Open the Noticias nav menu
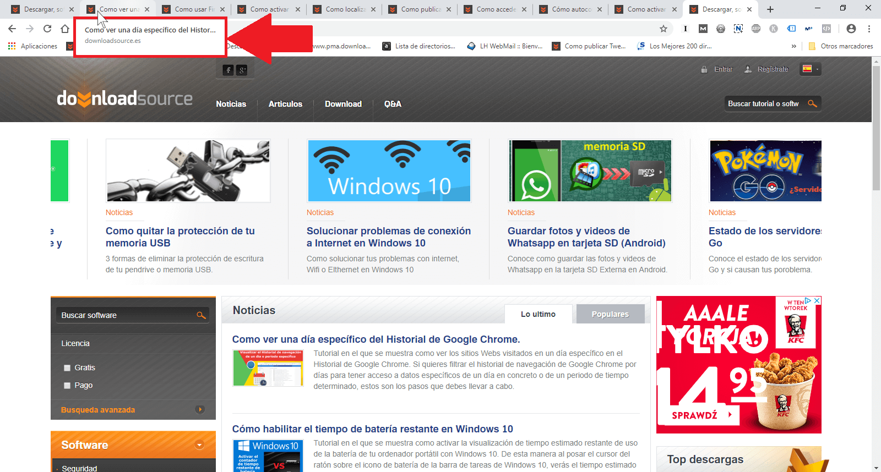The height and width of the screenshot is (472, 881). pyautogui.click(x=231, y=104)
